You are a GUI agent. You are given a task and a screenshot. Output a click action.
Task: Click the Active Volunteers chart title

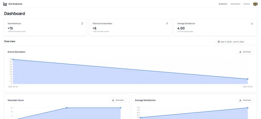tap(16, 52)
